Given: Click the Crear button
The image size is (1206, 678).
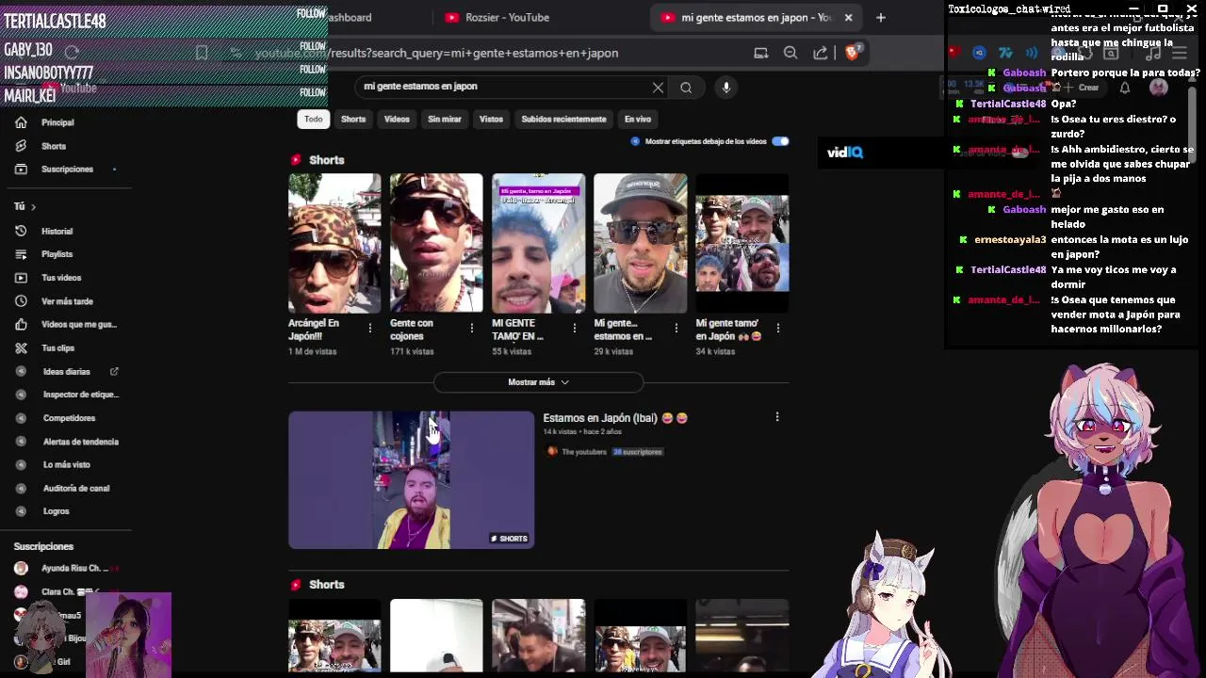Looking at the screenshot, I should point(1082,88).
